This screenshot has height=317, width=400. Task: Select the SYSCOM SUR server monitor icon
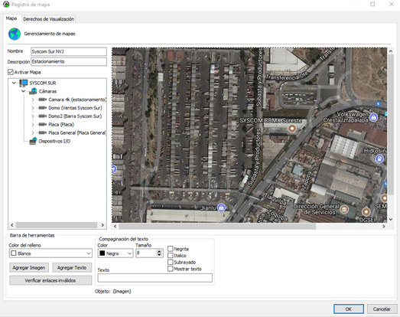click(x=24, y=83)
